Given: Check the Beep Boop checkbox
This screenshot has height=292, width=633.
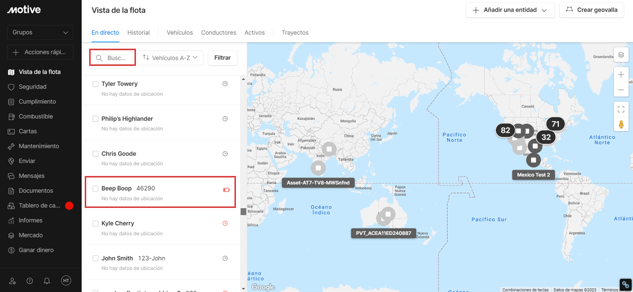Looking at the screenshot, I should coord(96,188).
